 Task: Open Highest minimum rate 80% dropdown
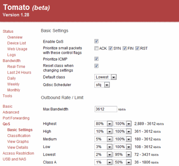(x=103, y=124)
